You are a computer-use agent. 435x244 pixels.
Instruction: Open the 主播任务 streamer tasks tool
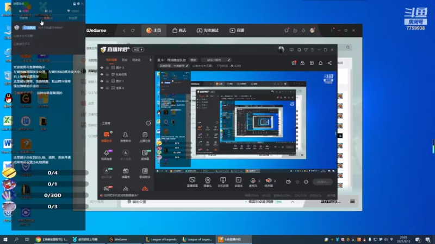tap(145, 137)
